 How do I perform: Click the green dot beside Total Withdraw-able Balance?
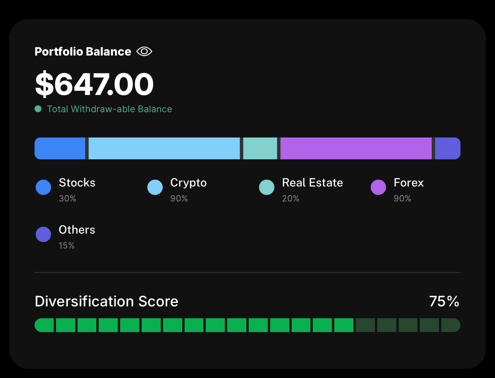pyautogui.click(x=38, y=109)
